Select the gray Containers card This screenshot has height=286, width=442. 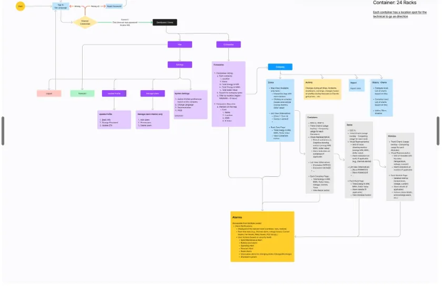point(320,154)
